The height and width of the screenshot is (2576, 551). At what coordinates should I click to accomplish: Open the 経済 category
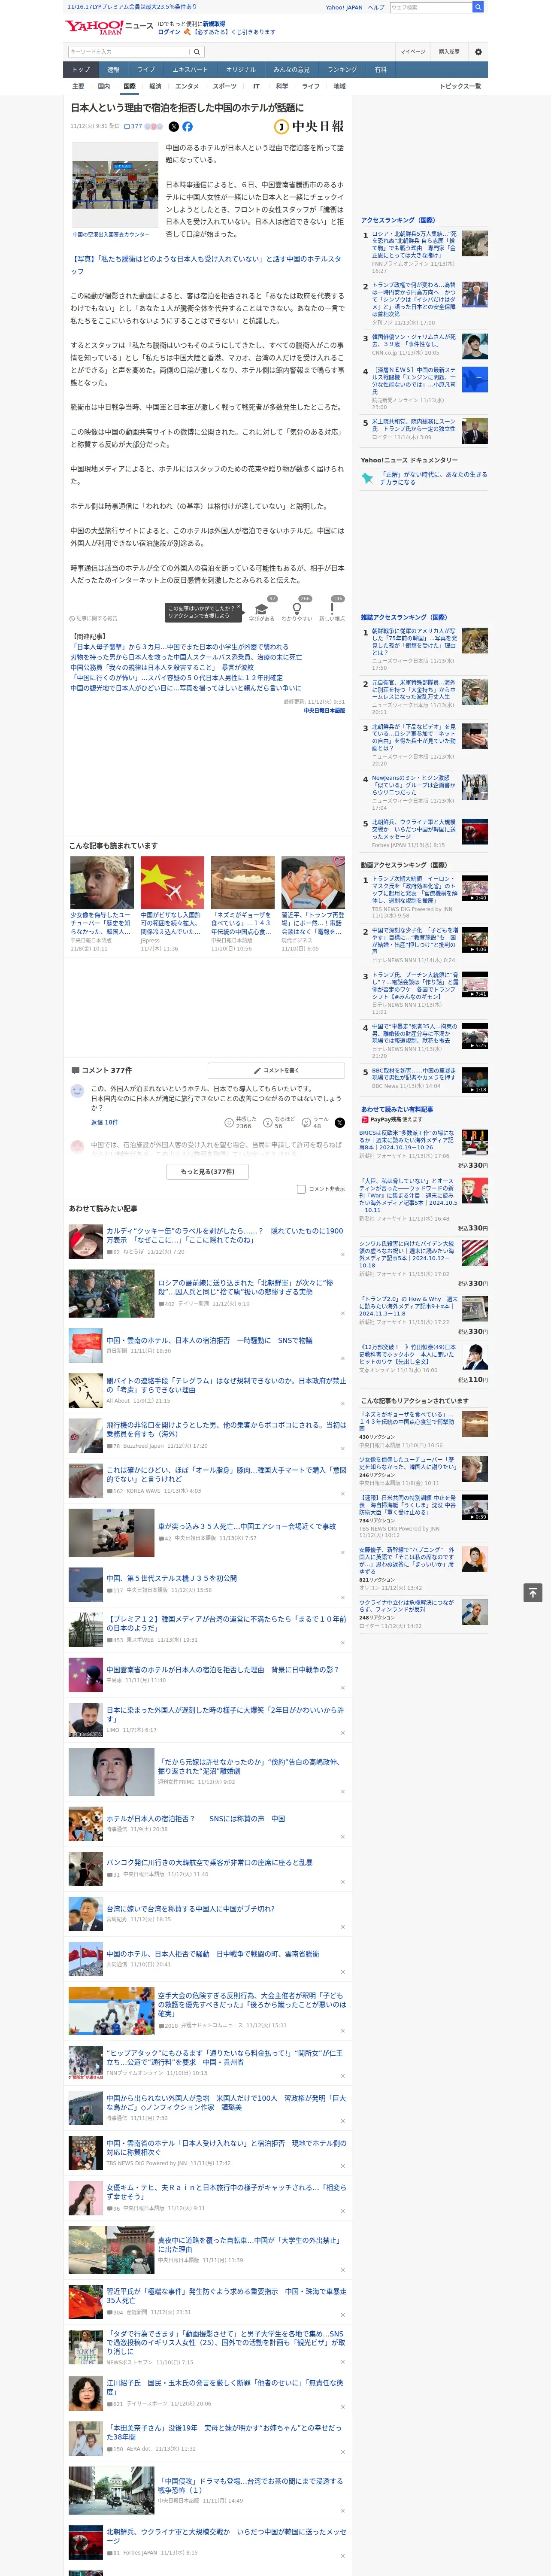click(x=155, y=86)
